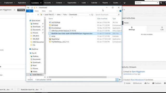Go up one folder level arrow
166x93 pixels.
point(38,15)
